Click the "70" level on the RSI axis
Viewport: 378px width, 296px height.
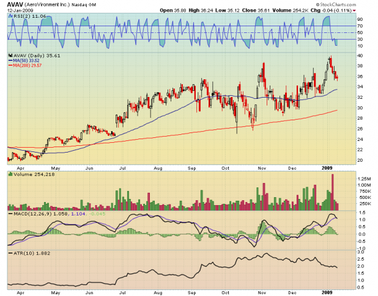(x=360, y=26)
